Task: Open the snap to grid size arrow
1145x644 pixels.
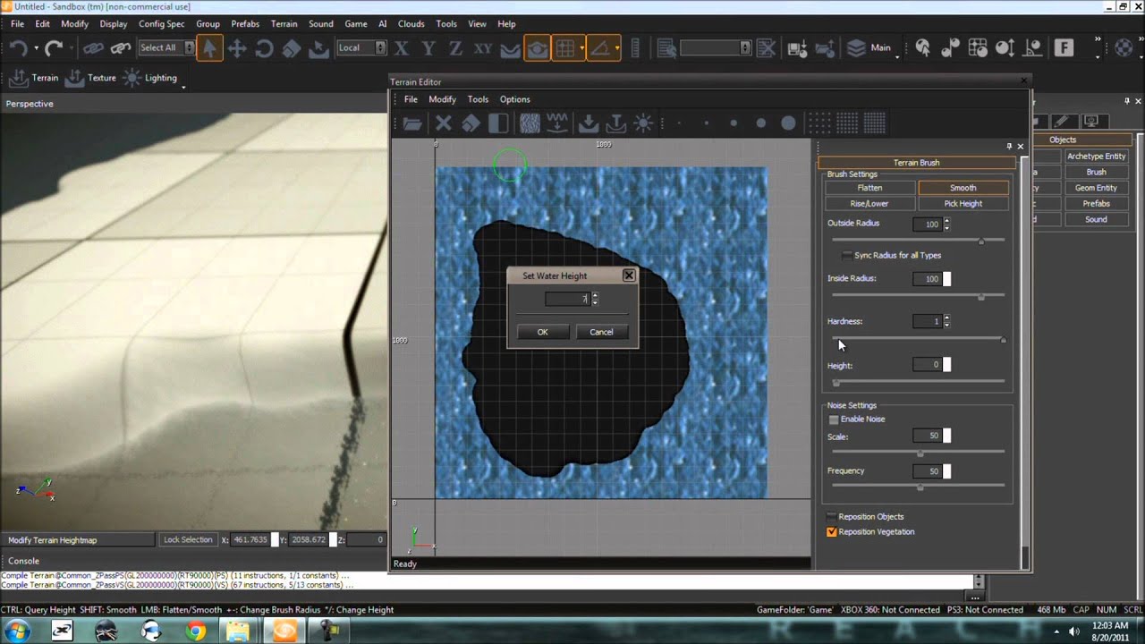Action: tap(581, 48)
